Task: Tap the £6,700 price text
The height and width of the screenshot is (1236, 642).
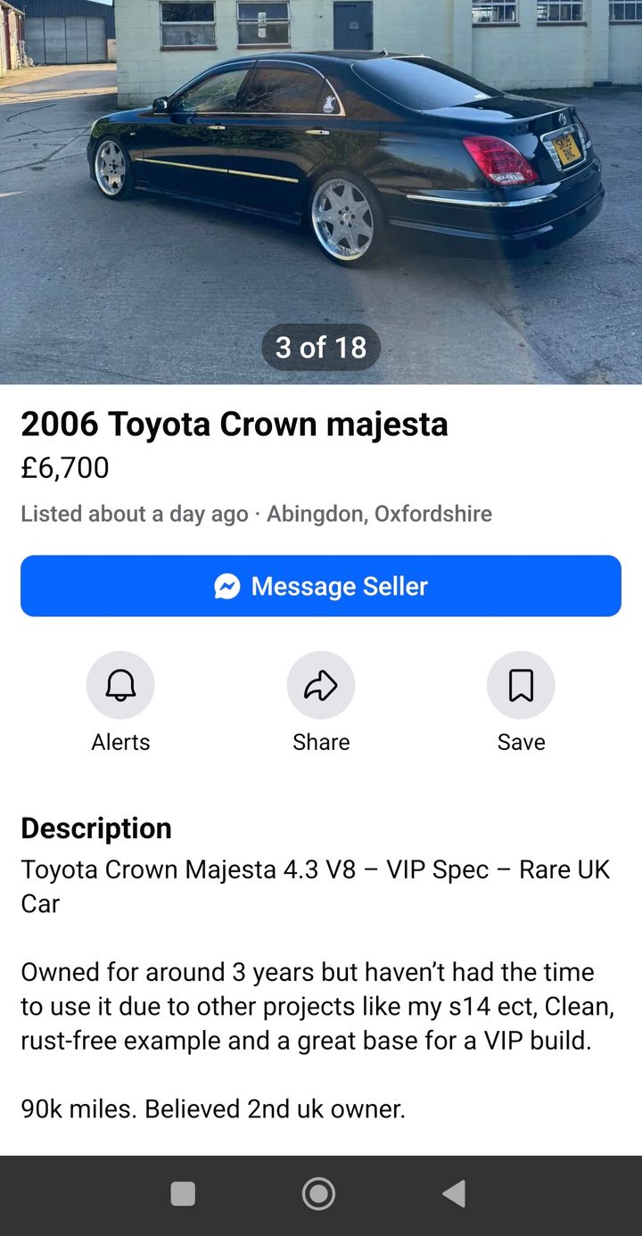Action: click(x=65, y=467)
